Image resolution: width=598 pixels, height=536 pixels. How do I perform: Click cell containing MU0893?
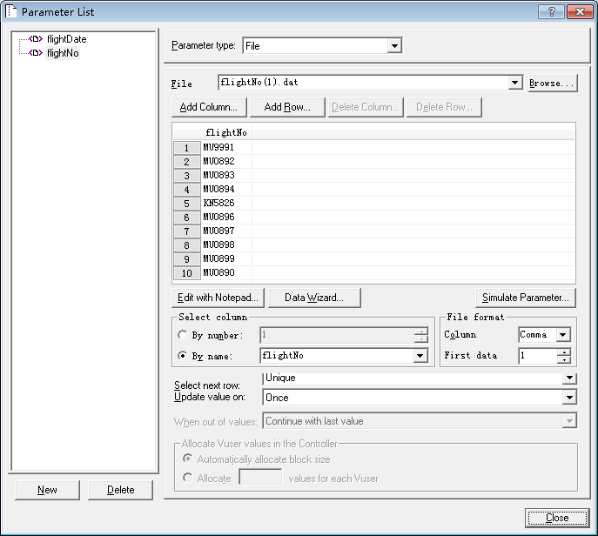(226, 176)
